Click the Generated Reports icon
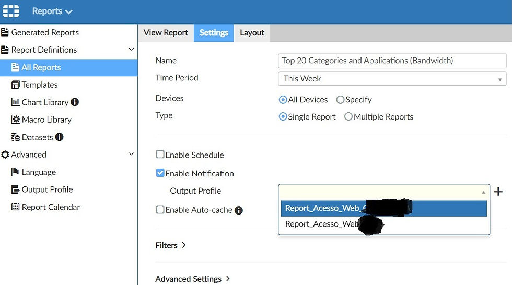Viewport: 512px width, 285px height. 5,32
